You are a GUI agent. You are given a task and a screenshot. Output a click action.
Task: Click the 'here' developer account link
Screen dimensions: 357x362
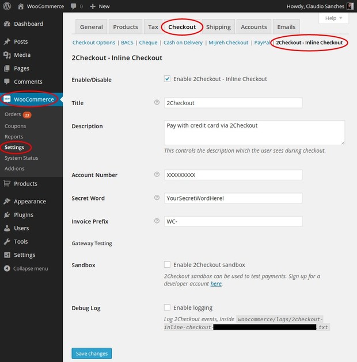pyautogui.click(x=216, y=283)
